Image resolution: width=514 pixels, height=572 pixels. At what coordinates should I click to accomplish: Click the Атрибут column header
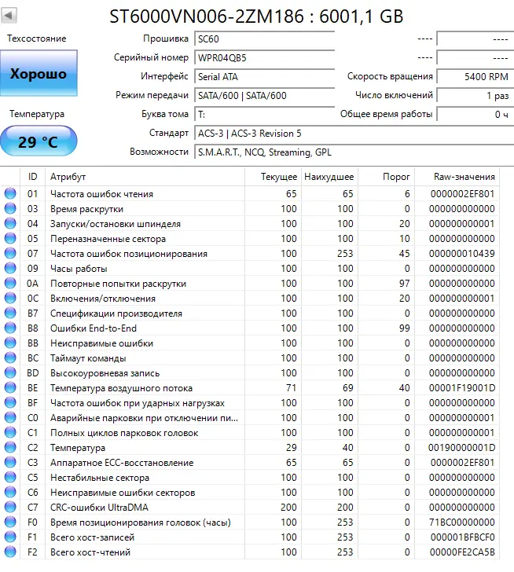[145, 177]
